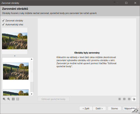Click the thumbnail list scrollbar handle
Screen dimensions: 140x114
pyautogui.click(x=32, y=71)
